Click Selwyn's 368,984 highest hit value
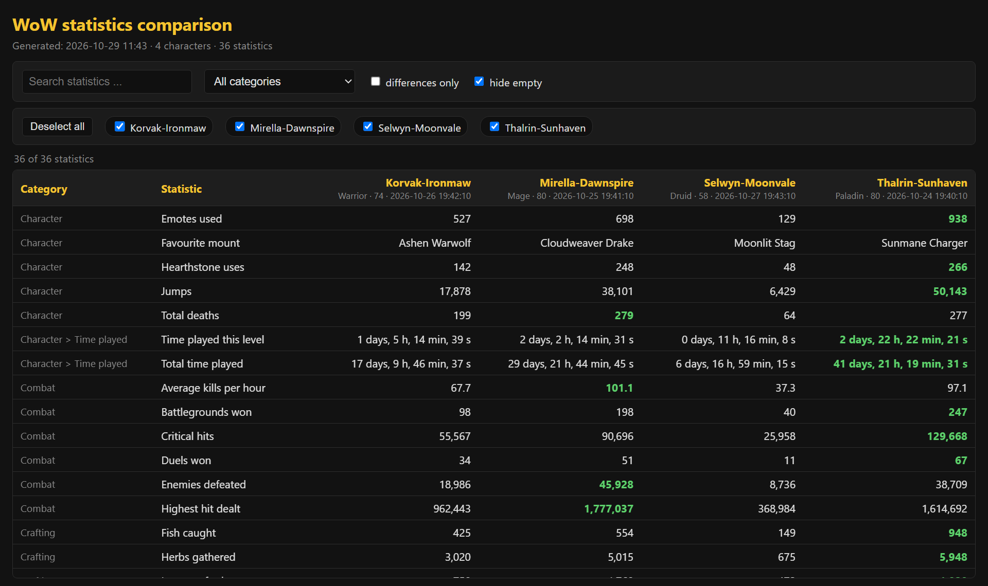Image resolution: width=988 pixels, height=586 pixels. coord(777,509)
